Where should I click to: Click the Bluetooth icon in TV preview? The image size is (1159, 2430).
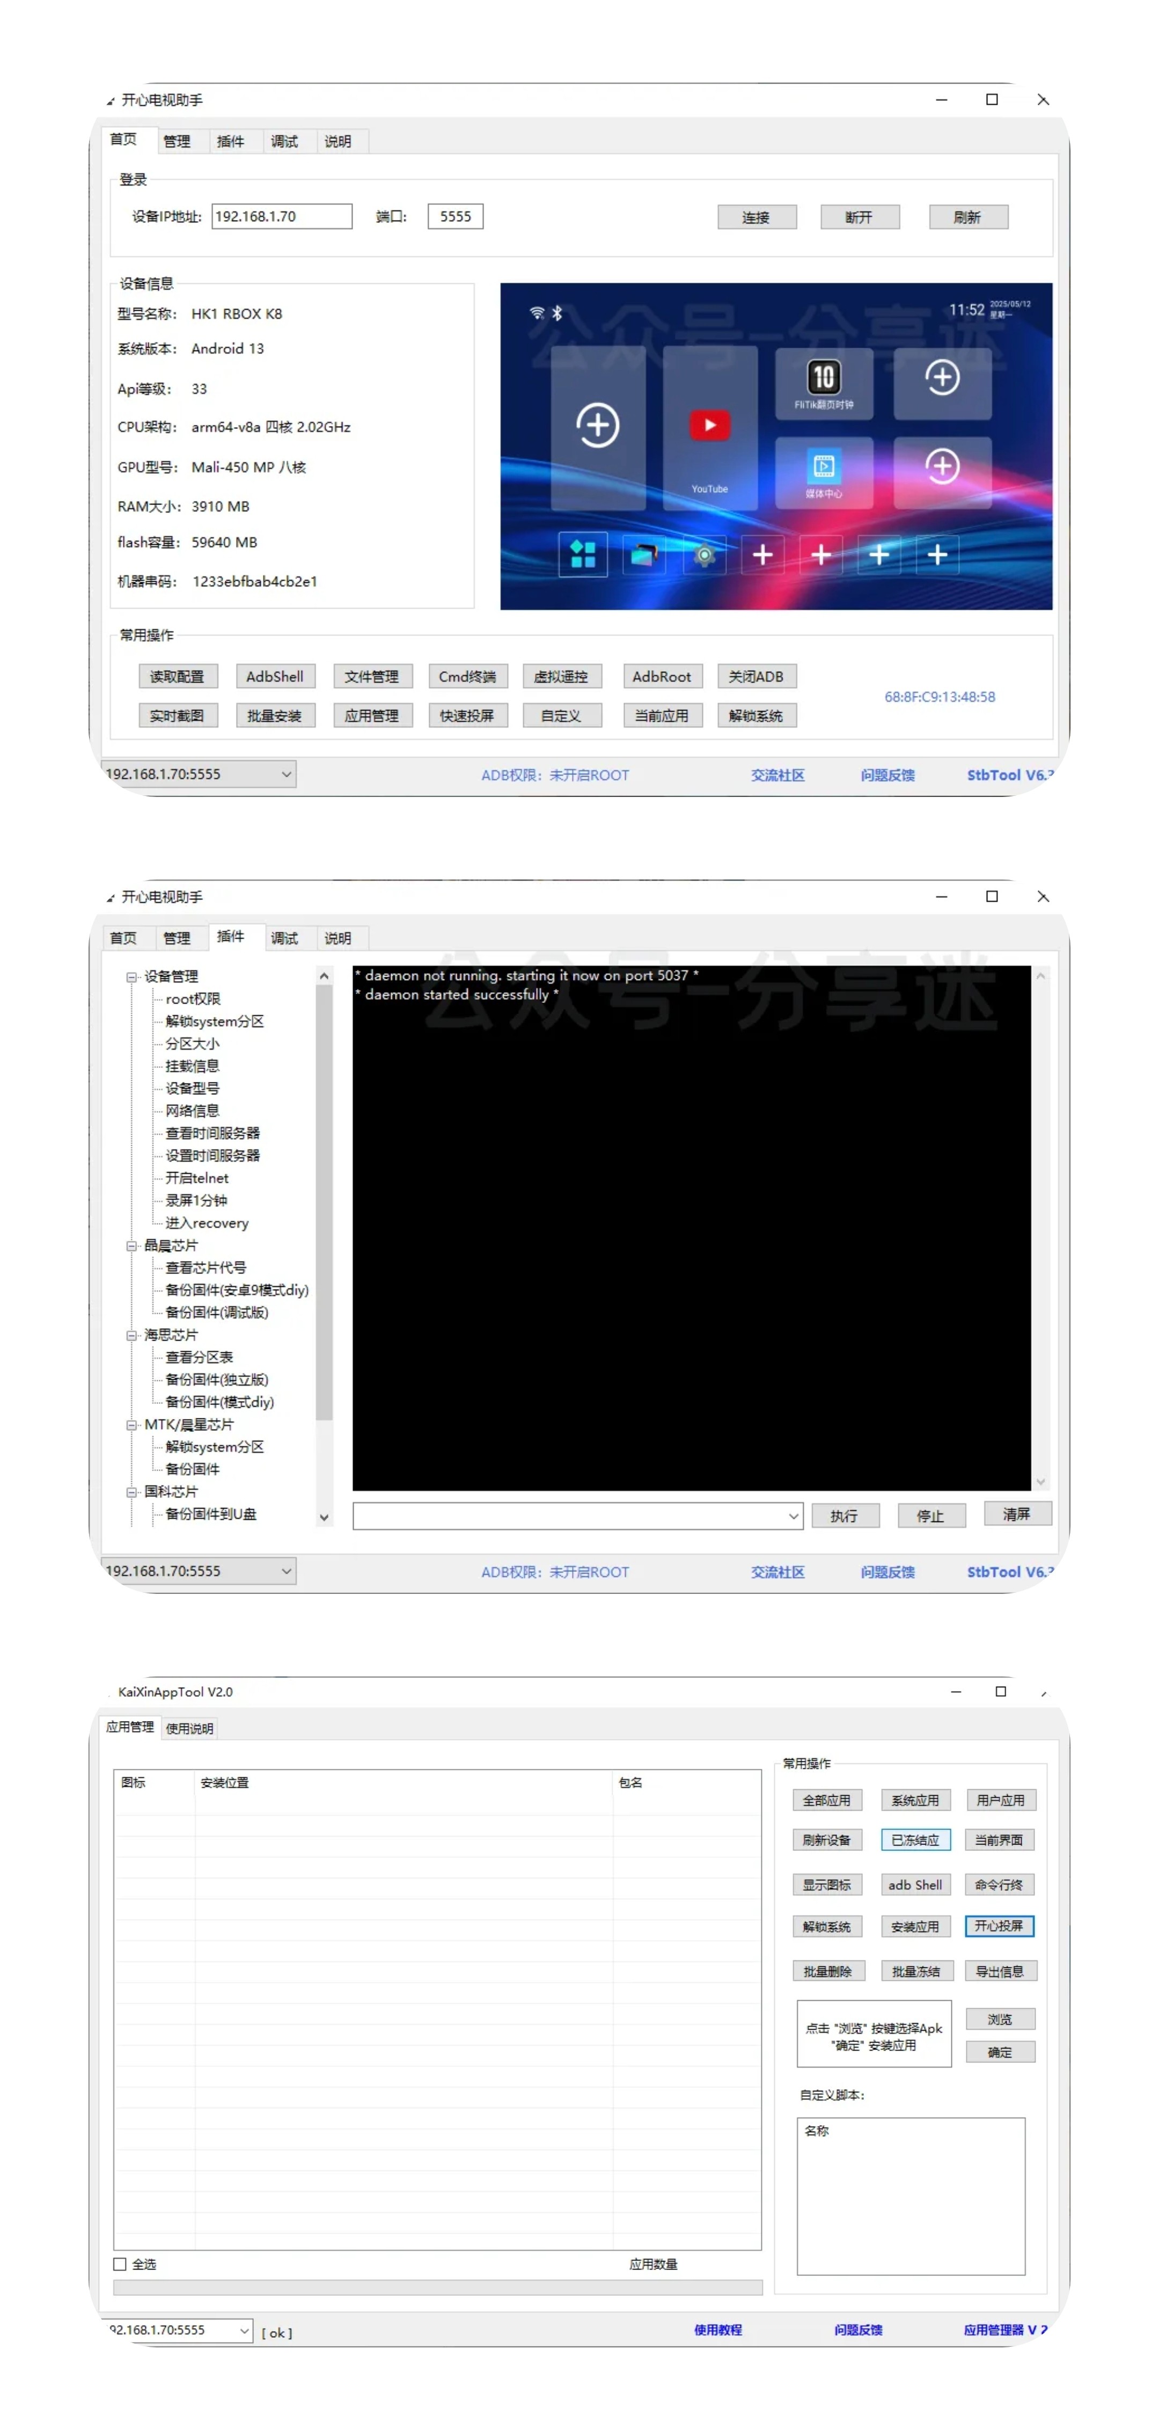(x=556, y=312)
